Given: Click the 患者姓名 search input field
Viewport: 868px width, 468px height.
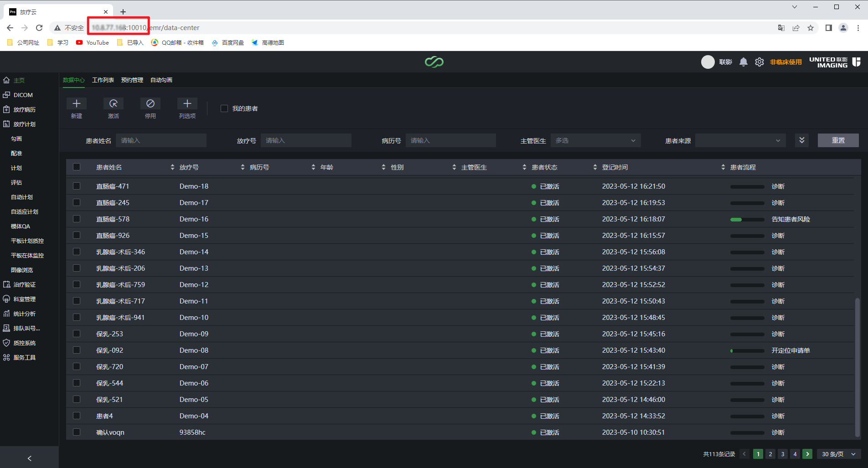Looking at the screenshot, I should (161, 140).
